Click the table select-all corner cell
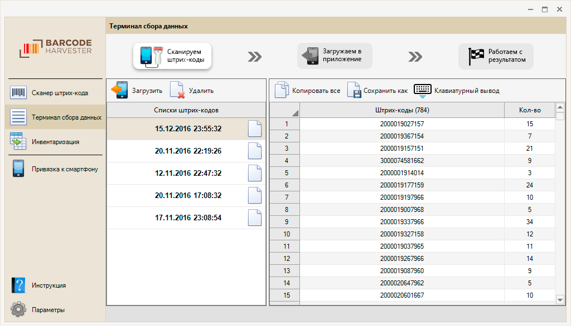 [x=284, y=110]
